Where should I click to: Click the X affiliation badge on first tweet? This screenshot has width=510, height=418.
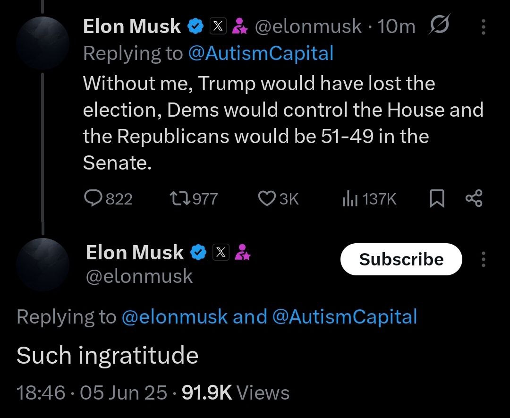point(216,26)
